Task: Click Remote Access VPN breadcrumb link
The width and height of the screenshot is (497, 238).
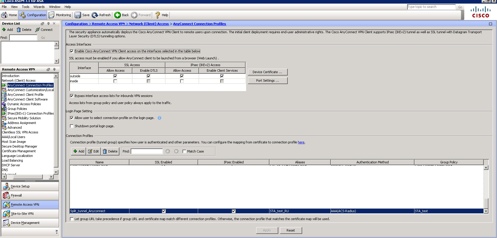Action: click(108, 24)
